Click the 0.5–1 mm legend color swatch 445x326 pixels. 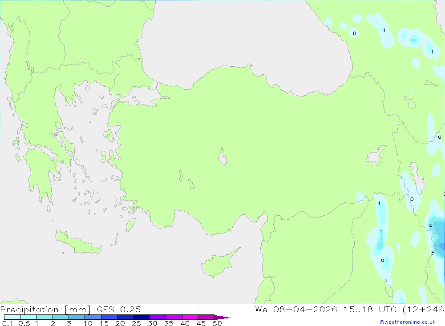click(28, 317)
